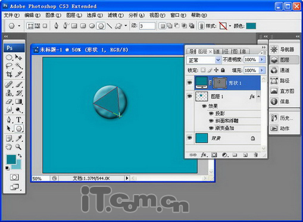Open the 帮助 menu

click(x=199, y=15)
